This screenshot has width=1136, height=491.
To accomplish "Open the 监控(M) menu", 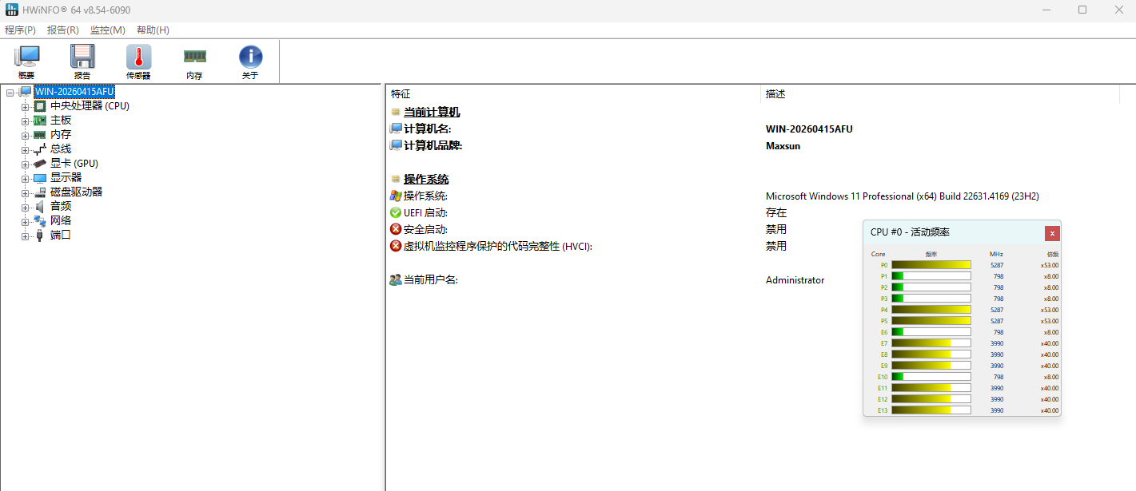I will coord(107,30).
